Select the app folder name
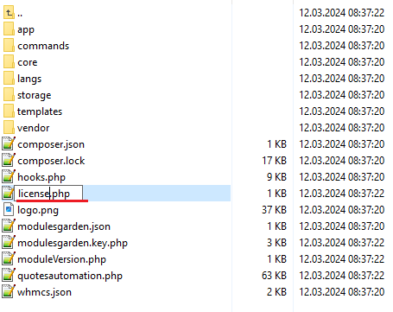 (26, 29)
